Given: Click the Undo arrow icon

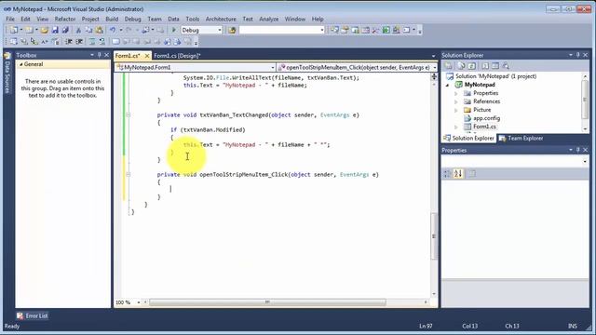Looking at the screenshot, I should tap(113, 30).
